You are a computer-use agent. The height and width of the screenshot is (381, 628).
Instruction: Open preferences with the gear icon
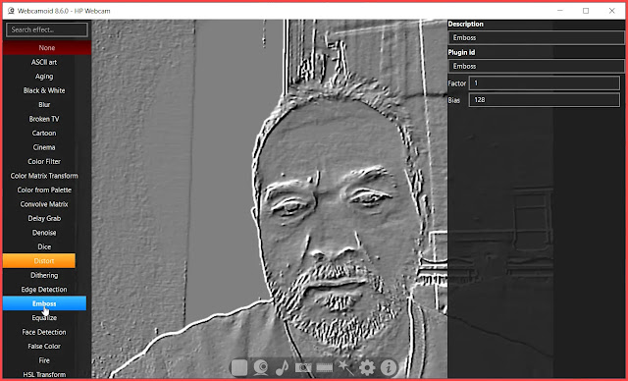[x=367, y=367]
